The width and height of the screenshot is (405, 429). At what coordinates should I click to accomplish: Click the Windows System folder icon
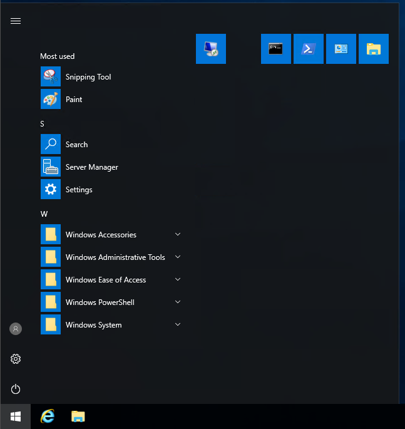(x=51, y=324)
